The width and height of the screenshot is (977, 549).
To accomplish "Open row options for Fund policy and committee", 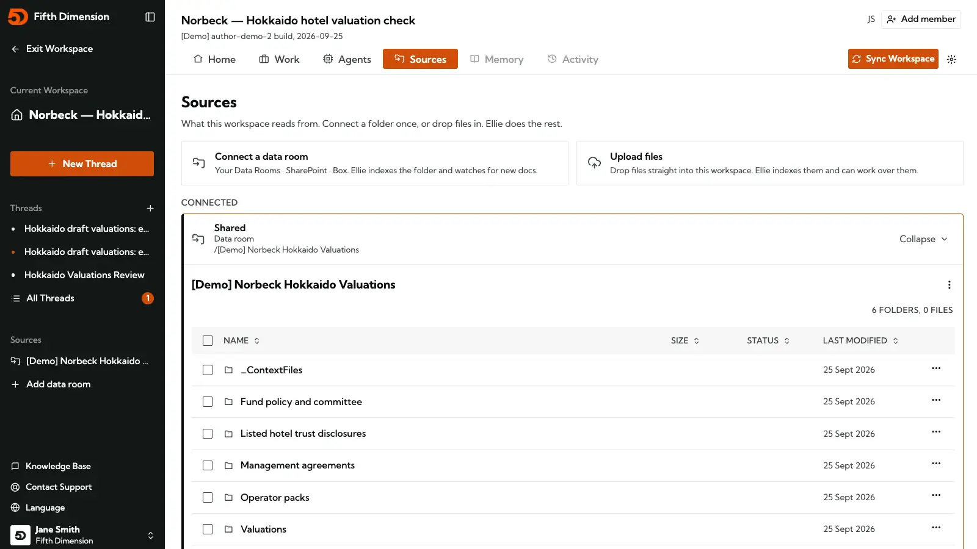I will (x=936, y=400).
